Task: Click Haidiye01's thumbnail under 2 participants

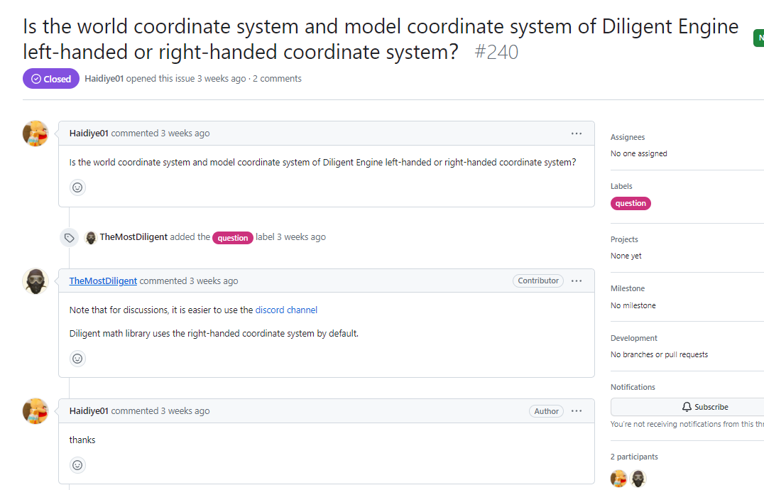Action: (618, 478)
